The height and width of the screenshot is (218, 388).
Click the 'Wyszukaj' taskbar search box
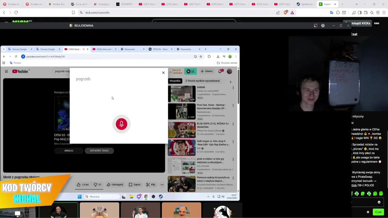(102, 197)
